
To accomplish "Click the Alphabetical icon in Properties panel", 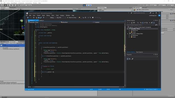I will (130, 59).
